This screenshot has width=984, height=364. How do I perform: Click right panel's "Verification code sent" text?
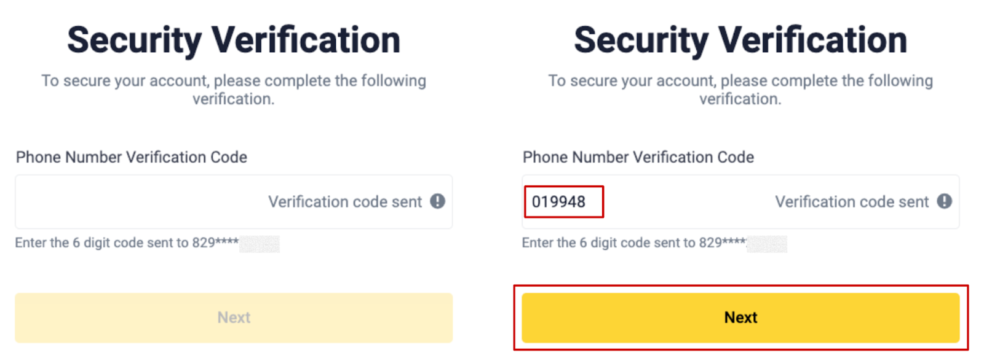pos(851,202)
